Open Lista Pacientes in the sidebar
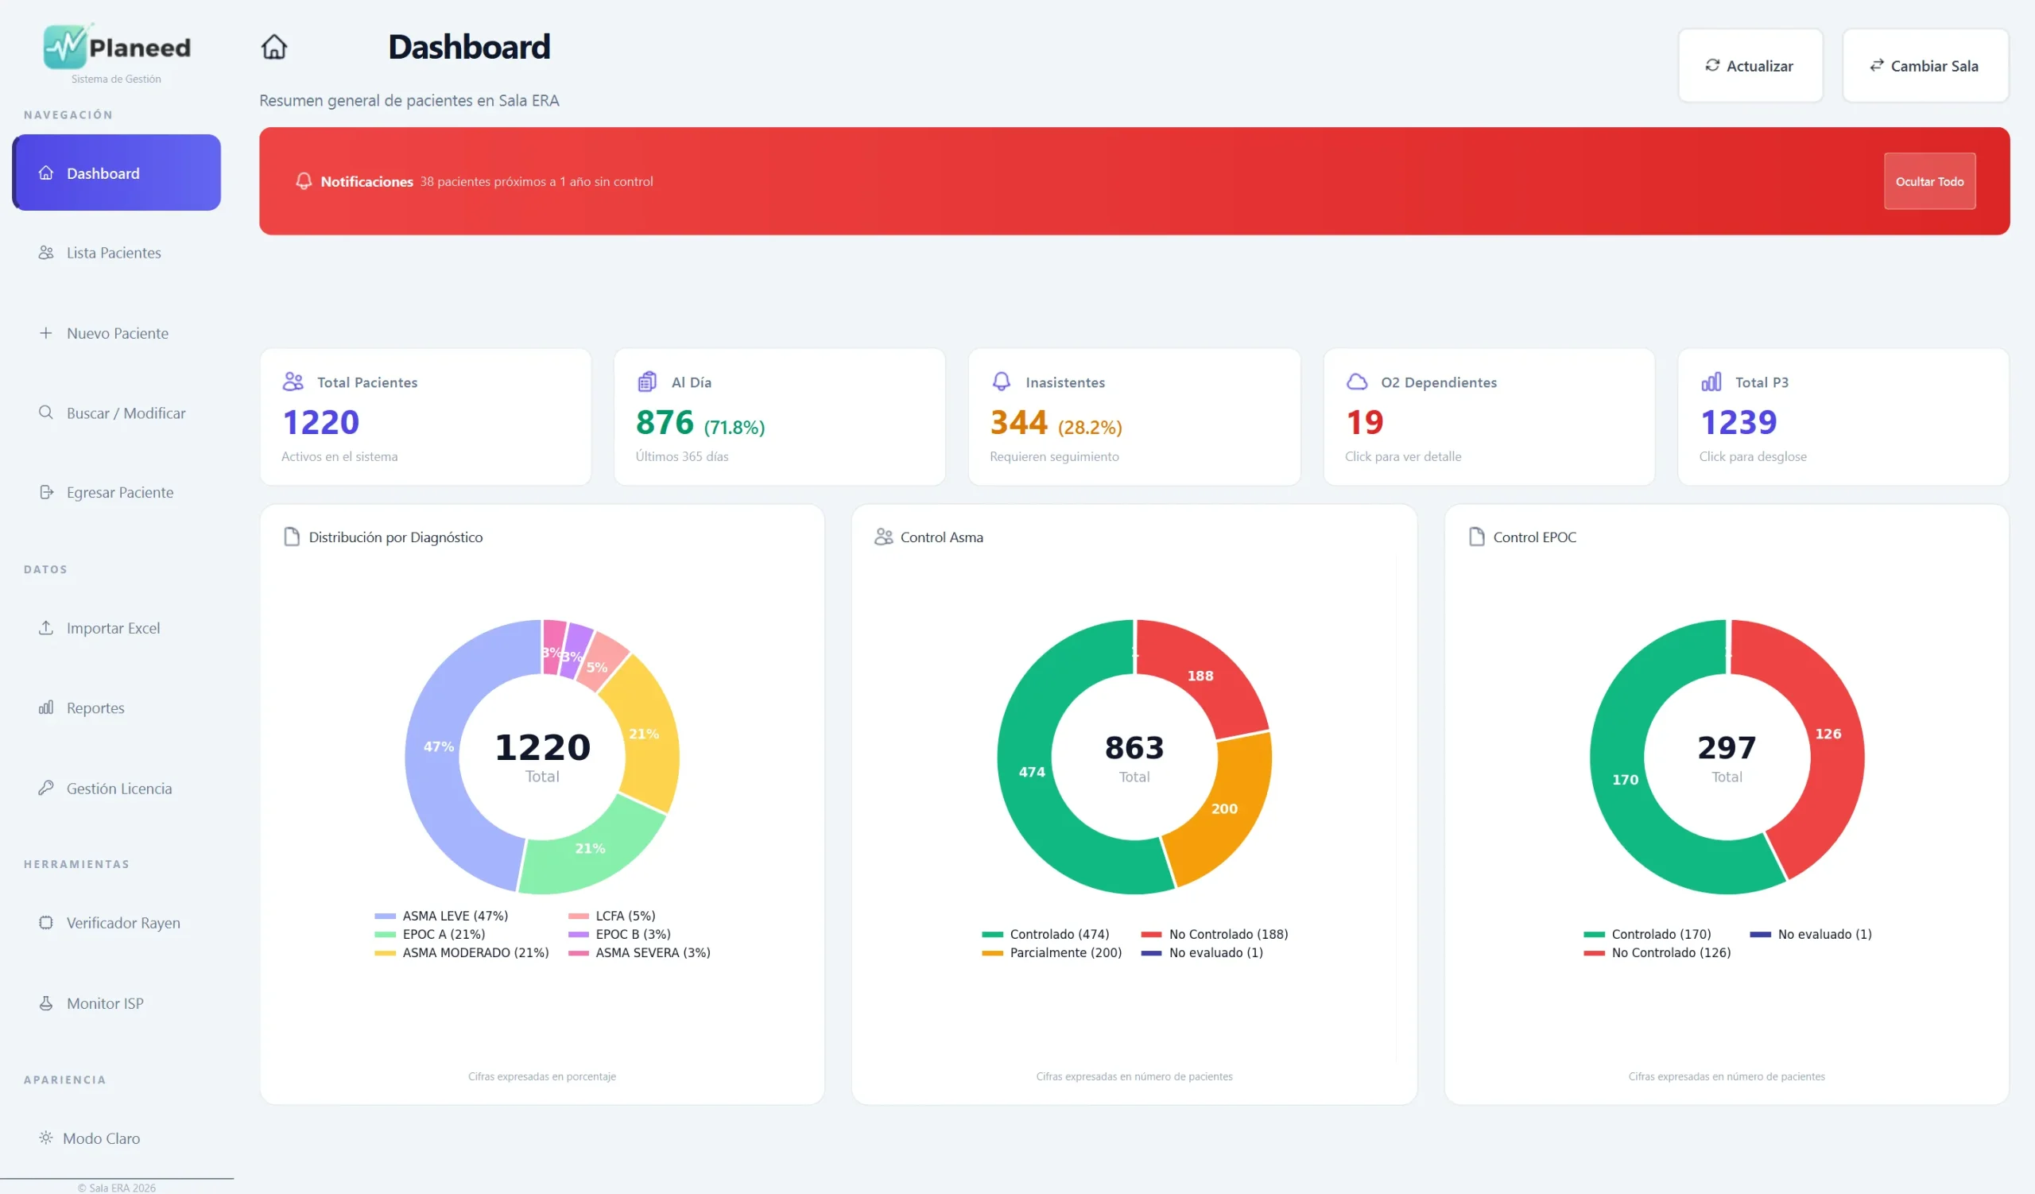The width and height of the screenshot is (2035, 1194). coord(116,253)
